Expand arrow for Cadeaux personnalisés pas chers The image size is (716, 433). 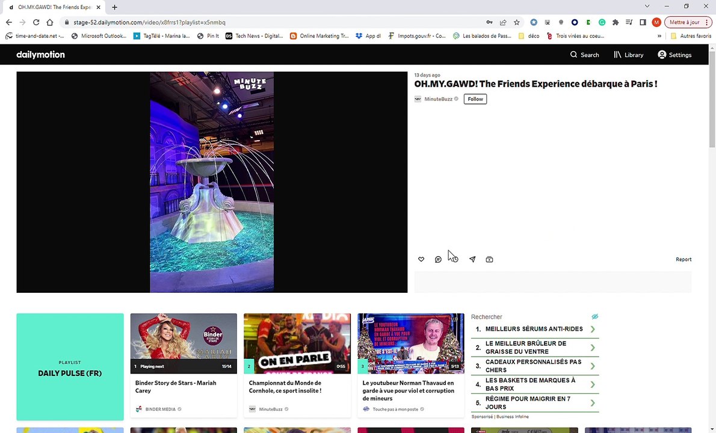(x=593, y=366)
